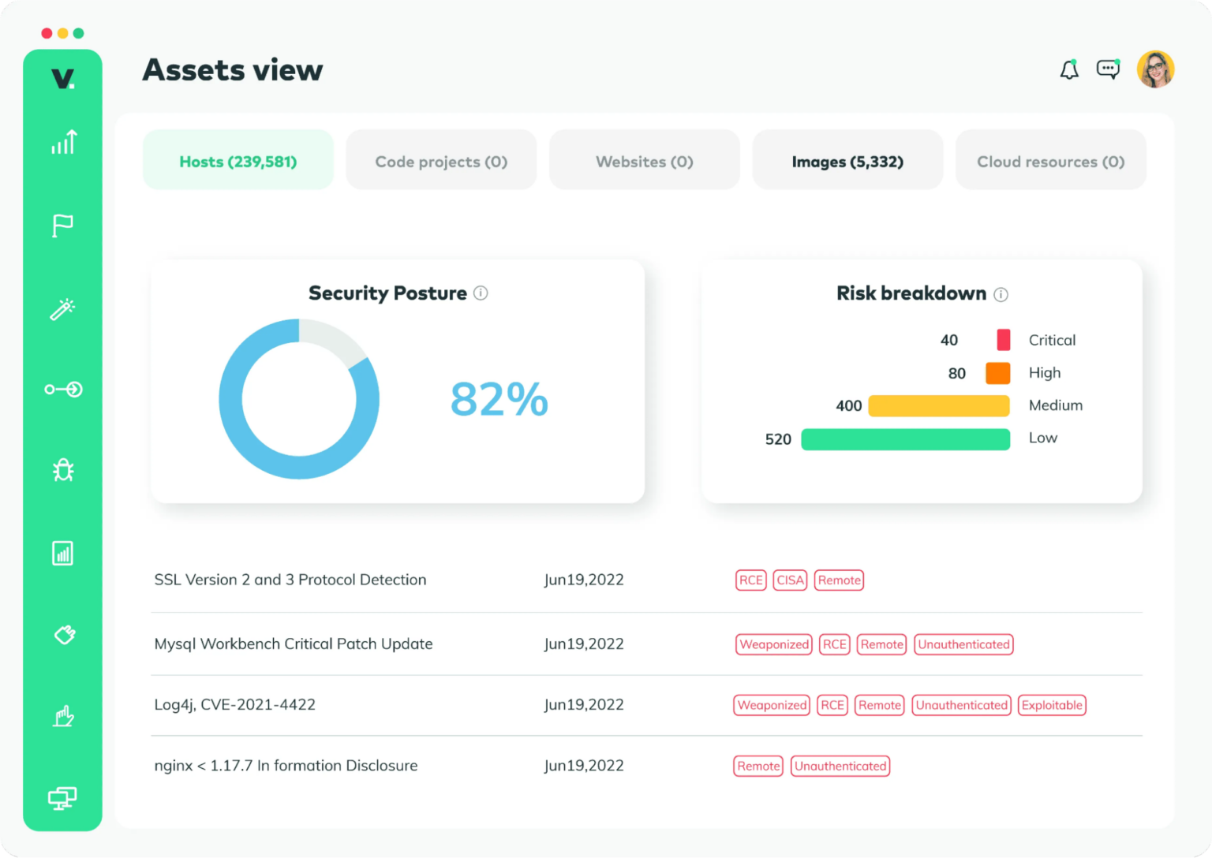Select the flag icon in the sidebar
Viewport: 1212px width, 858px height.
63,226
